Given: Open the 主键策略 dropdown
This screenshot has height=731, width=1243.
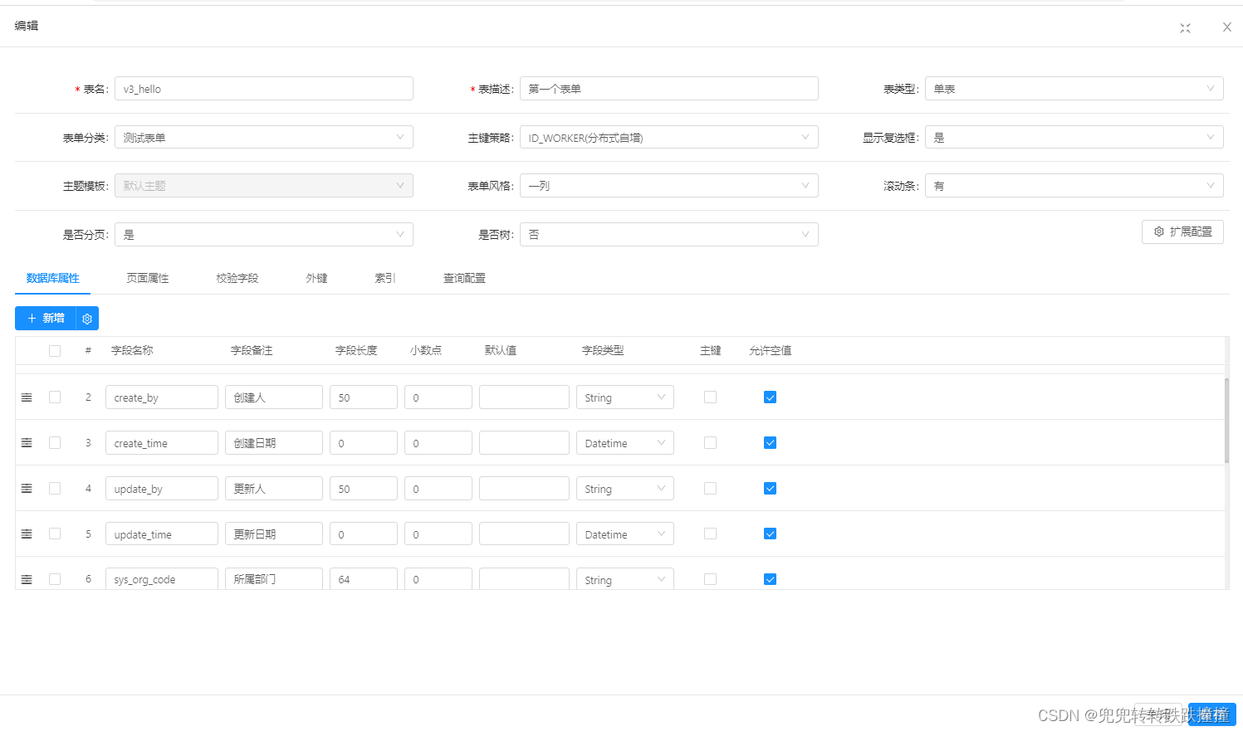Looking at the screenshot, I should click(x=669, y=138).
